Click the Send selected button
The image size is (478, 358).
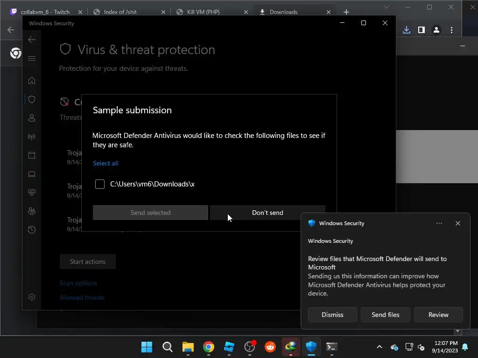click(x=150, y=213)
